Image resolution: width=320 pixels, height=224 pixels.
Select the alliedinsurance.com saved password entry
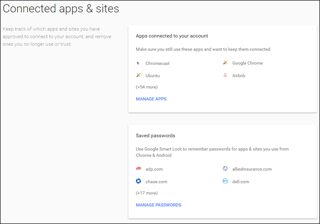252,169
